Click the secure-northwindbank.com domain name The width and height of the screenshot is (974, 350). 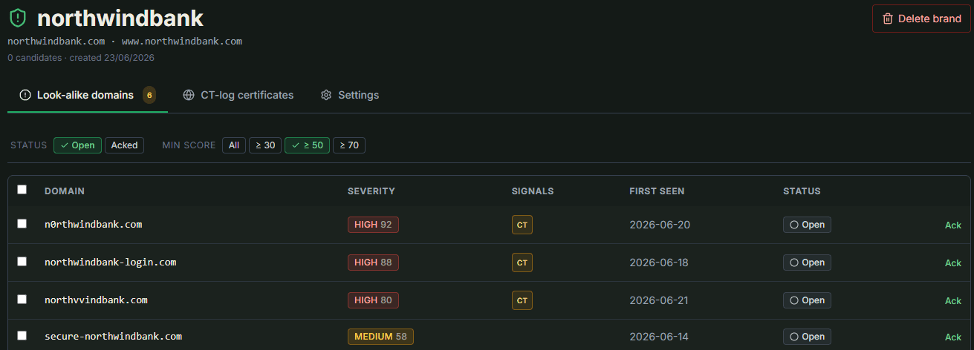click(113, 336)
